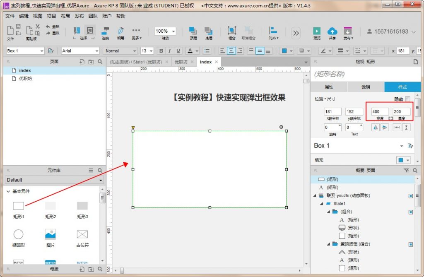
Task: Click the search icon in 元件库 panel
Action: (x=100, y=171)
